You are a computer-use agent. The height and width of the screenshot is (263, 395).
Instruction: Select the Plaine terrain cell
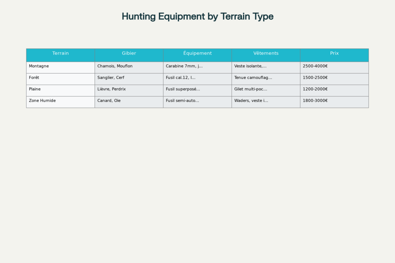coord(61,90)
